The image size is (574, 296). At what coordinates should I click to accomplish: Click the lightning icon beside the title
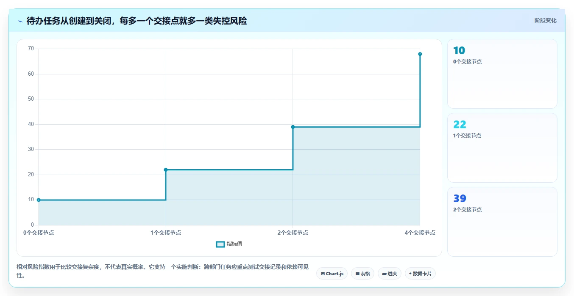coord(20,21)
